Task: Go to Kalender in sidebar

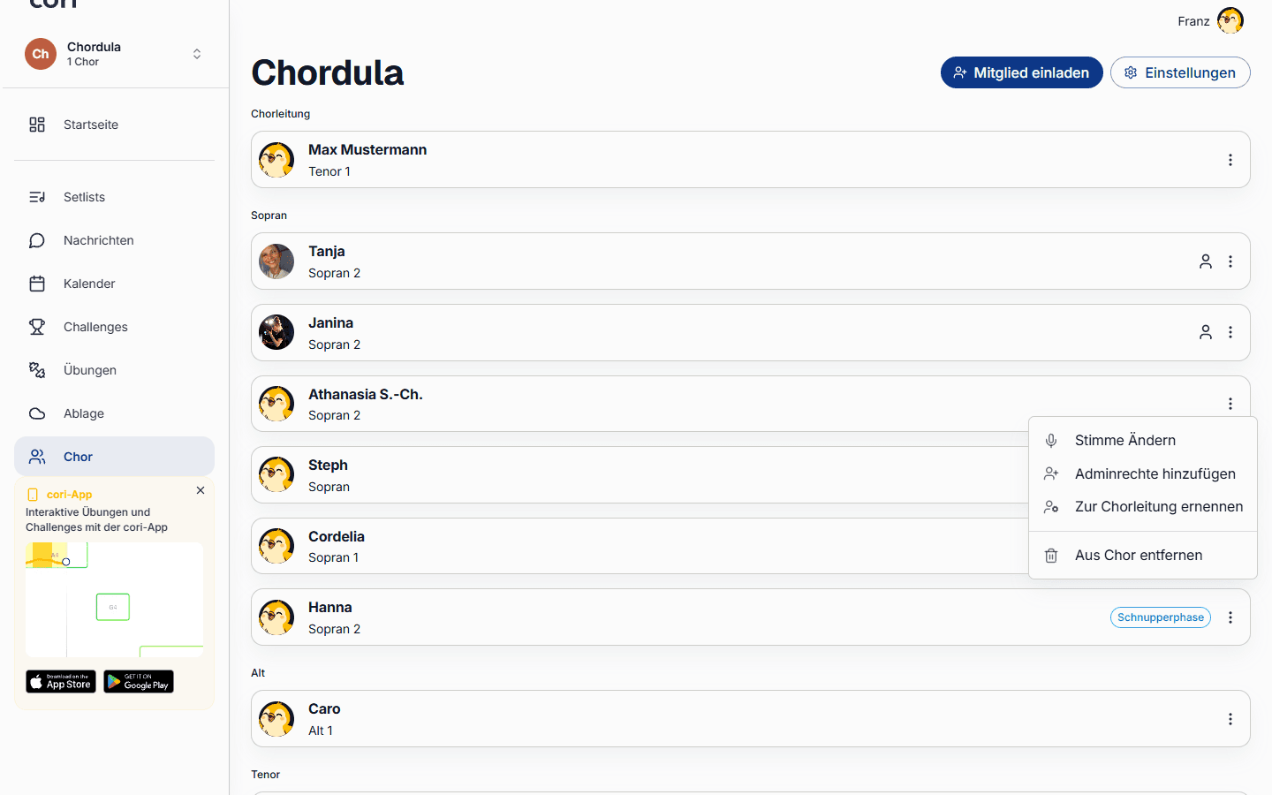Action: [x=114, y=284]
